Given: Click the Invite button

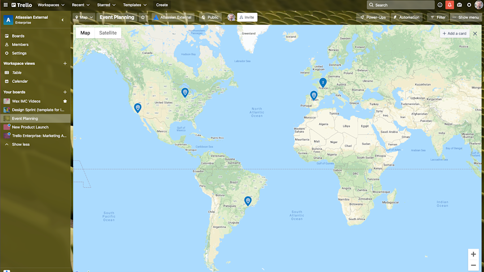Looking at the screenshot, I should [x=247, y=17].
